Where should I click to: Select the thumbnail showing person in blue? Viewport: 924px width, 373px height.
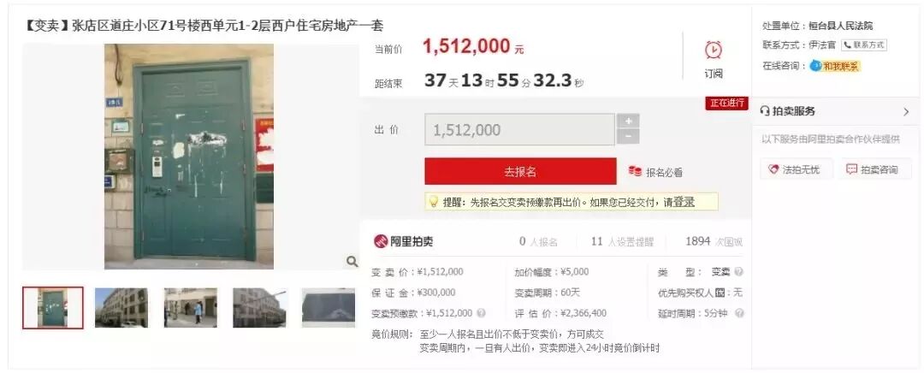(x=190, y=308)
